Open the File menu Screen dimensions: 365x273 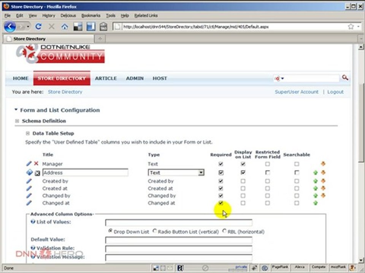pos(7,16)
